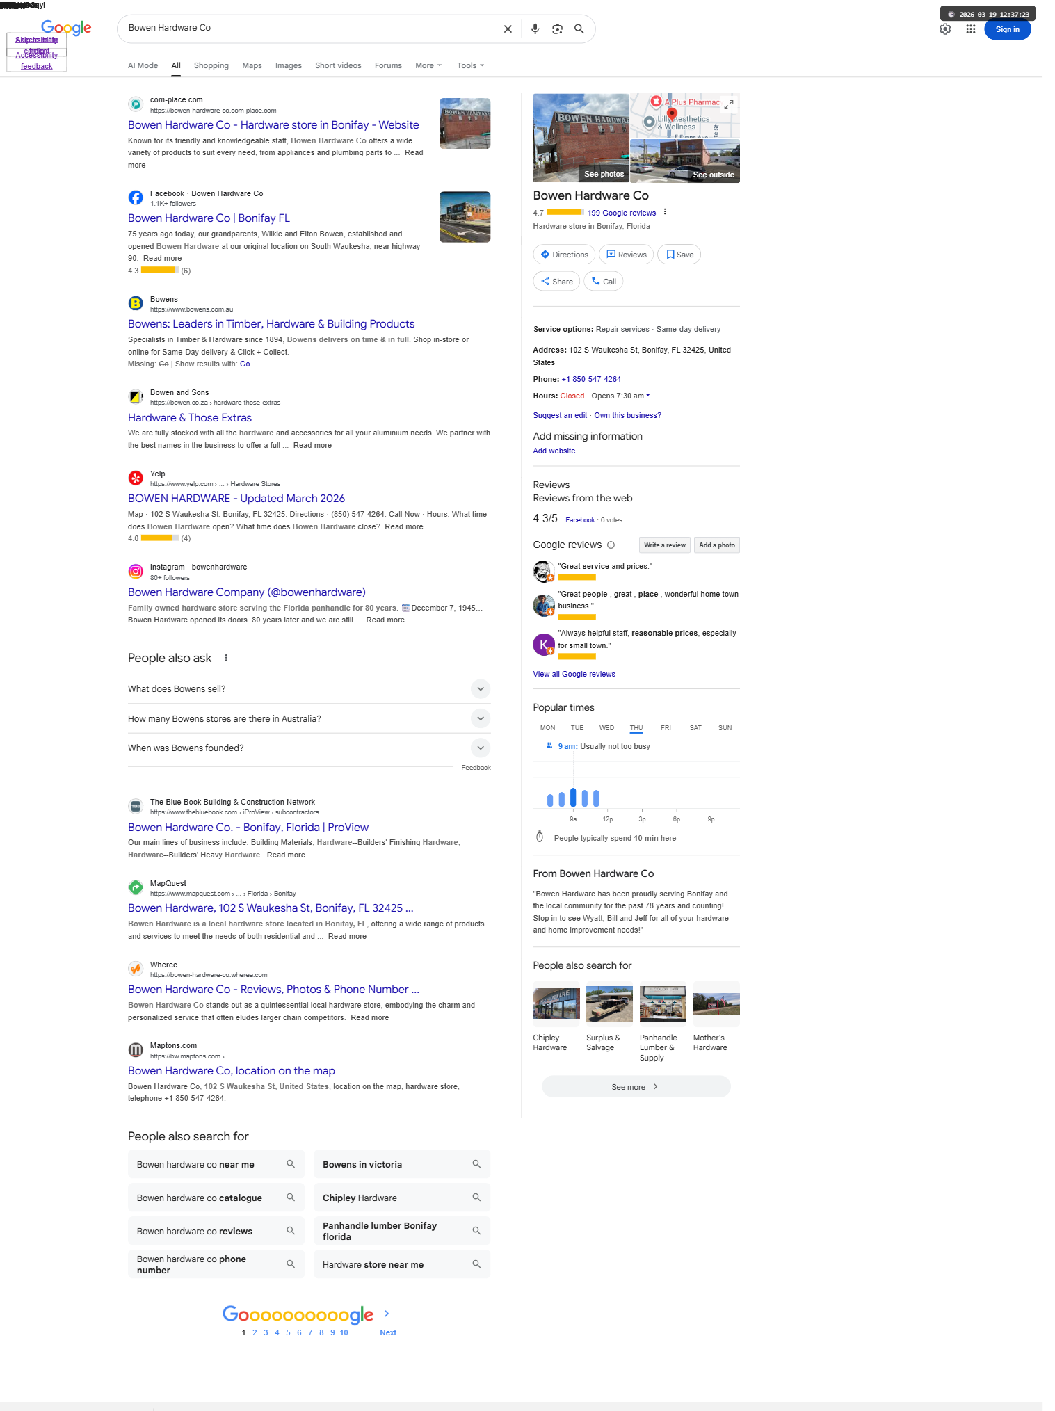The height and width of the screenshot is (1411, 1055).
Task: Click Add website link
Action: pos(554,451)
